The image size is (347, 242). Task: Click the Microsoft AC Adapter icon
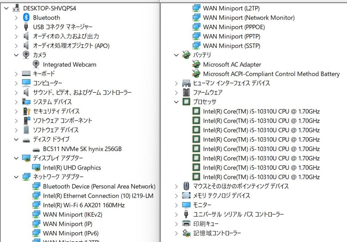tap(196, 64)
